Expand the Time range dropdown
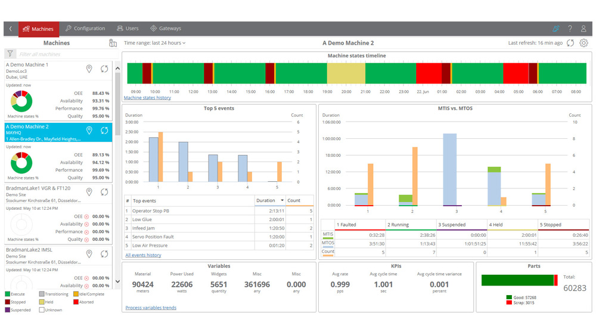The image size is (596, 335). [155, 43]
